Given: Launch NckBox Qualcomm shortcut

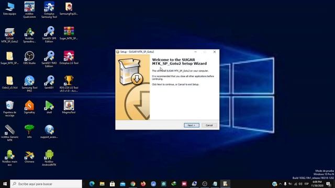Looking at the screenshot, I should [29, 10].
